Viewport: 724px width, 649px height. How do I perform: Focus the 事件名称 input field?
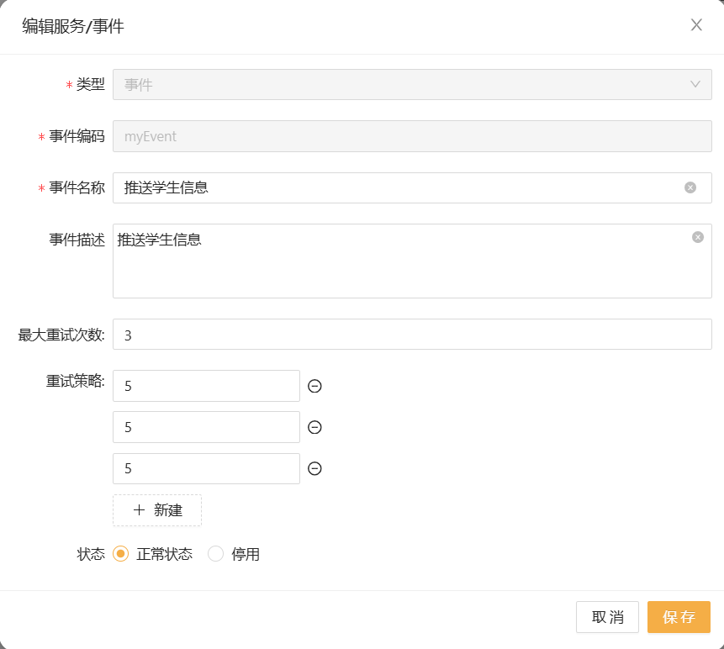[412, 187]
